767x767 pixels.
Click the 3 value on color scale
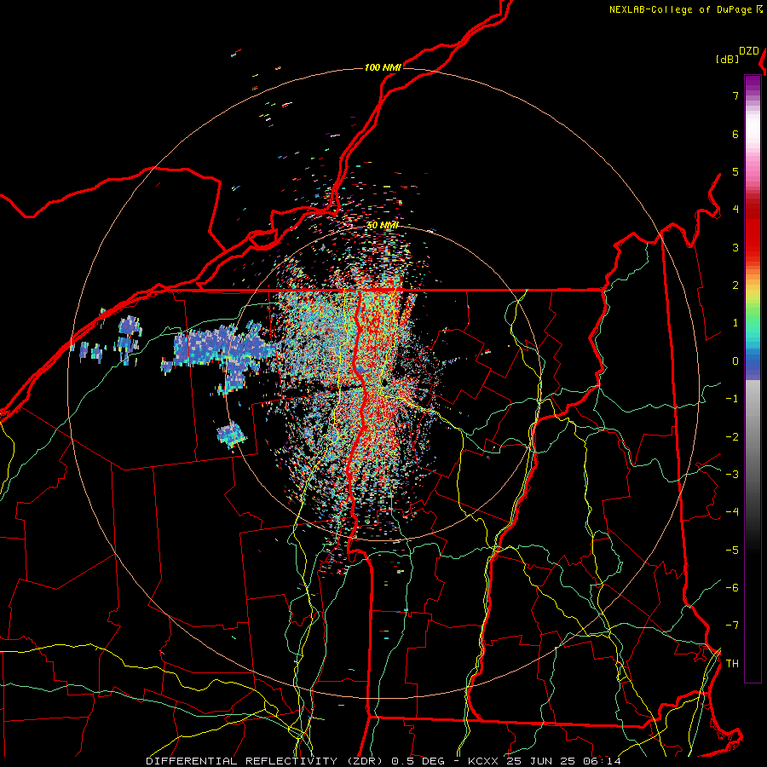(x=735, y=247)
